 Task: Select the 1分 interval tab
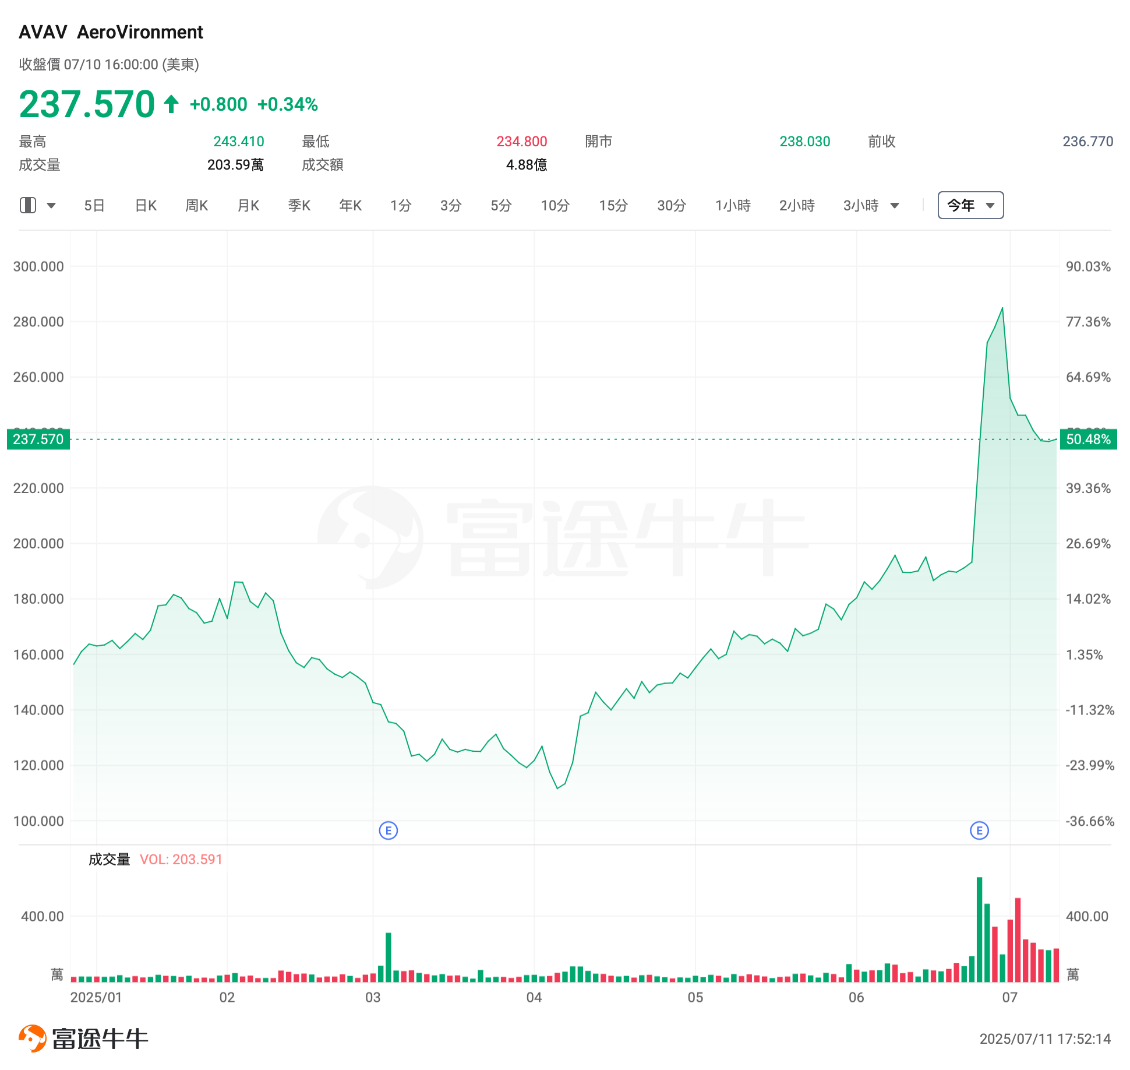401,205
